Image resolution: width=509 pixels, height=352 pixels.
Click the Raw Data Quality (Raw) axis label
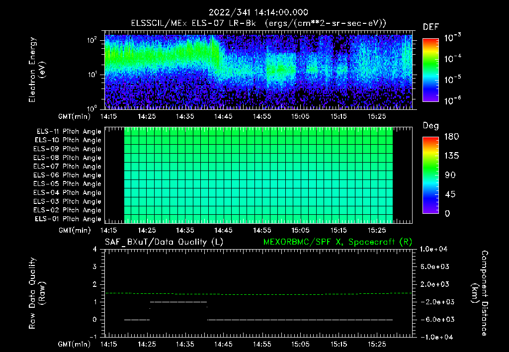(x=37, y=293)
